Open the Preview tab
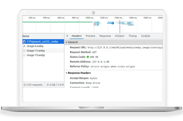The width and height of the screenshot is (183, 121). point(90,36)
